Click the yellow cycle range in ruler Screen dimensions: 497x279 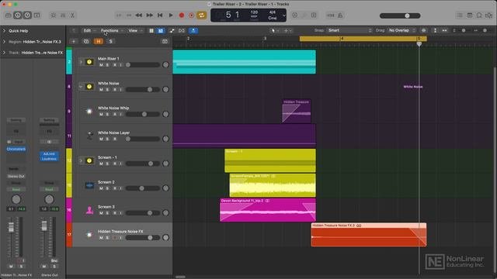click(363, 39)
